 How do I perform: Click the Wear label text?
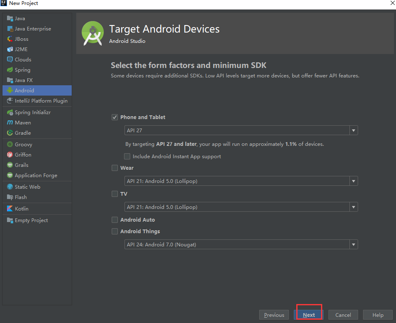(x=127, y=168)
